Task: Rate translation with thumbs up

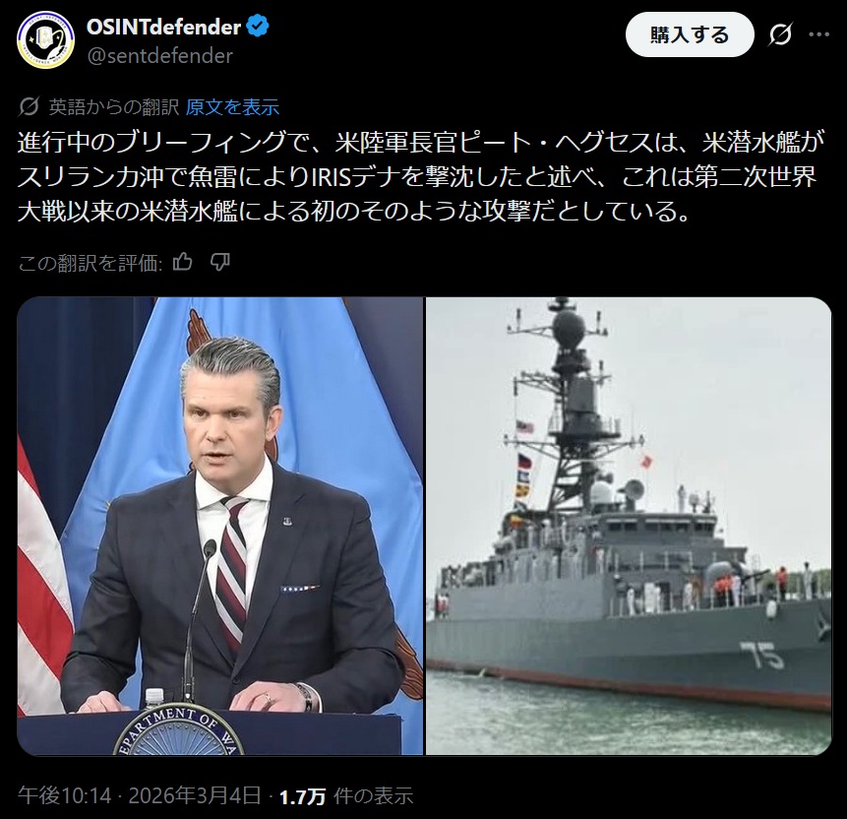Action: [183, 263]
